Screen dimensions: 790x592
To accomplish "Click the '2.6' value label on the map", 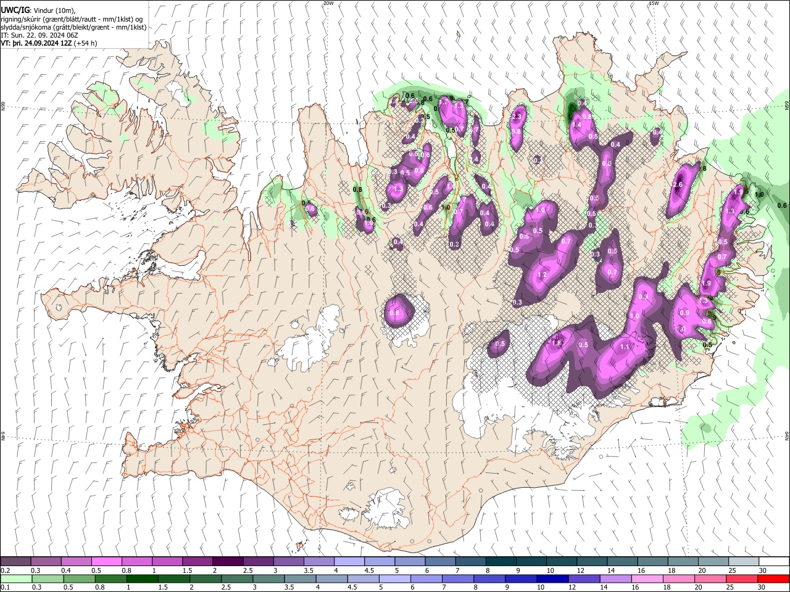I will coord(678,185).
